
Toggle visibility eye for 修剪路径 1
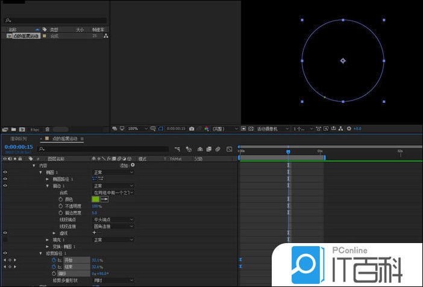[5, 253]
